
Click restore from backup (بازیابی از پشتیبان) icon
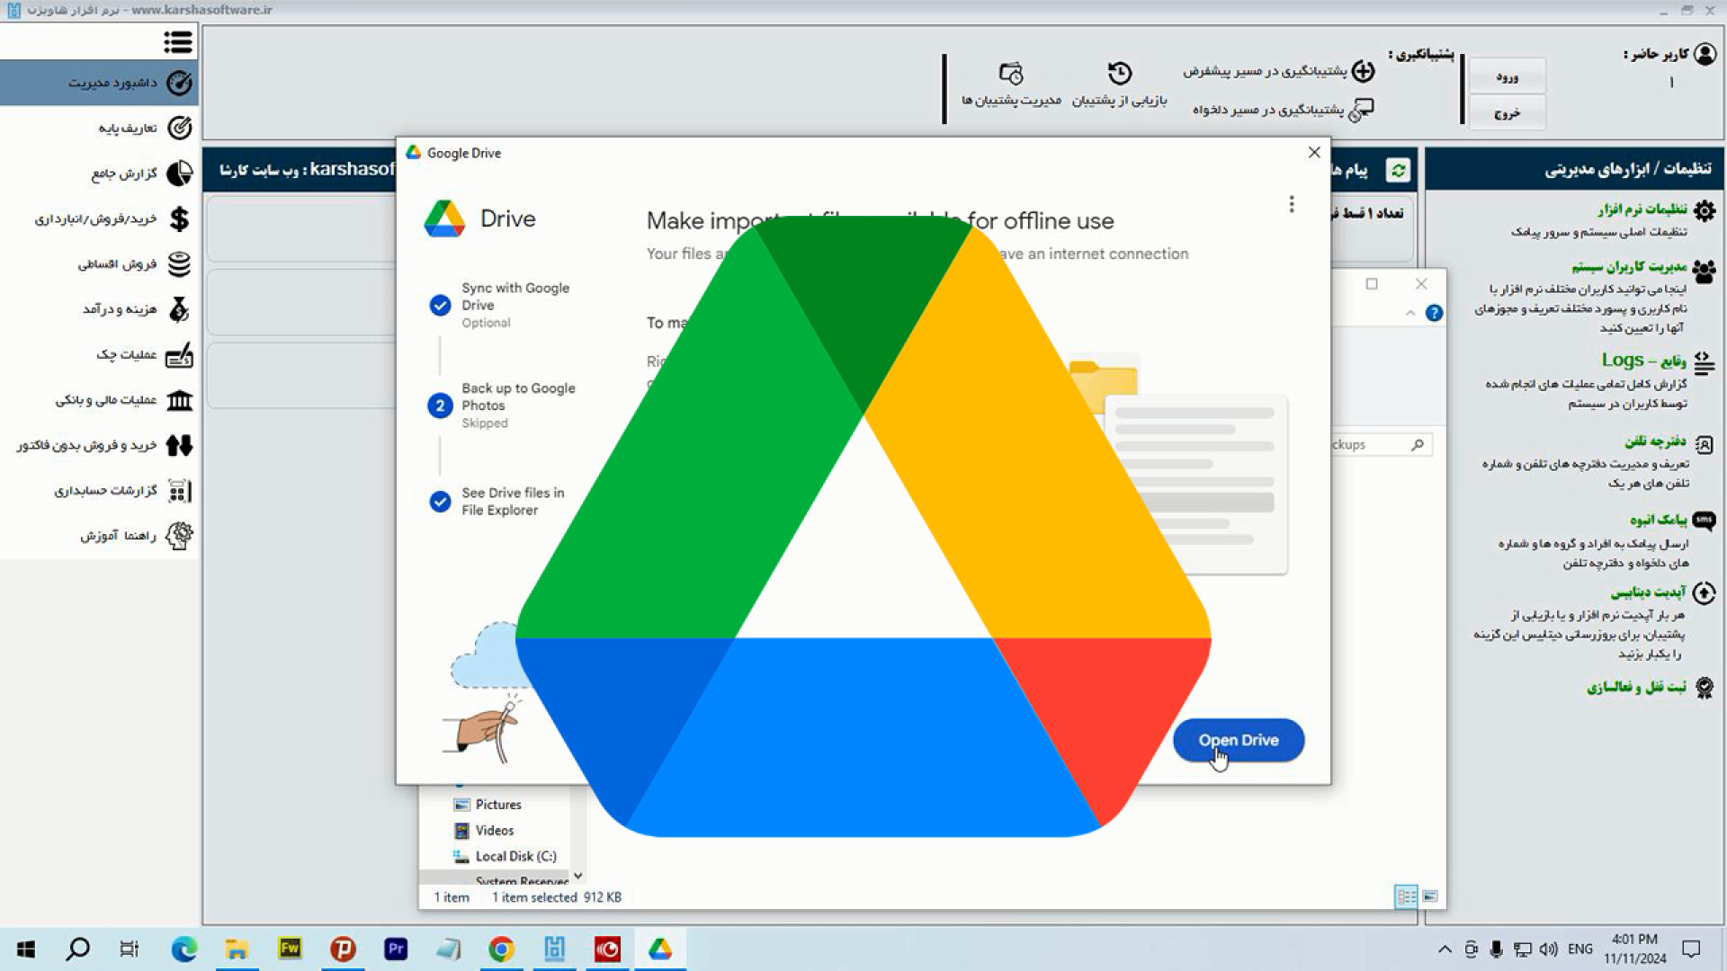(1120, 73)
